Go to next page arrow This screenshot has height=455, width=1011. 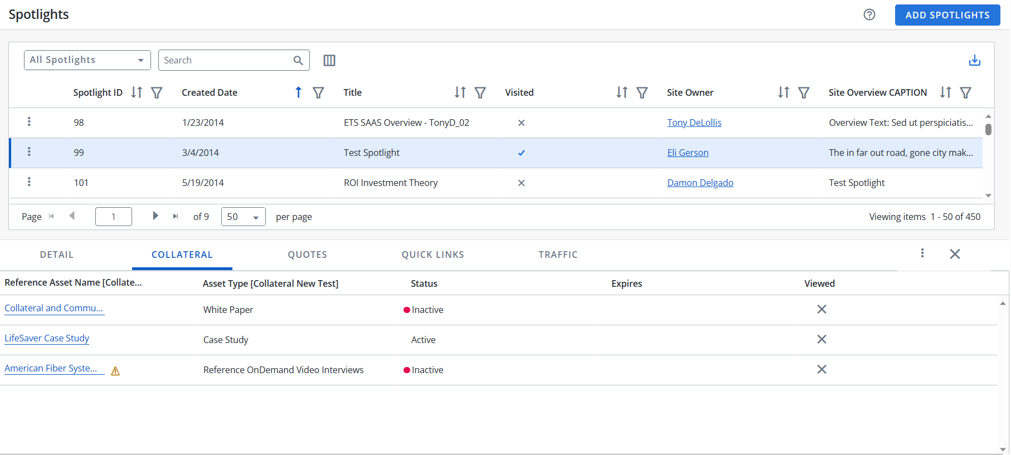[155, 216]
